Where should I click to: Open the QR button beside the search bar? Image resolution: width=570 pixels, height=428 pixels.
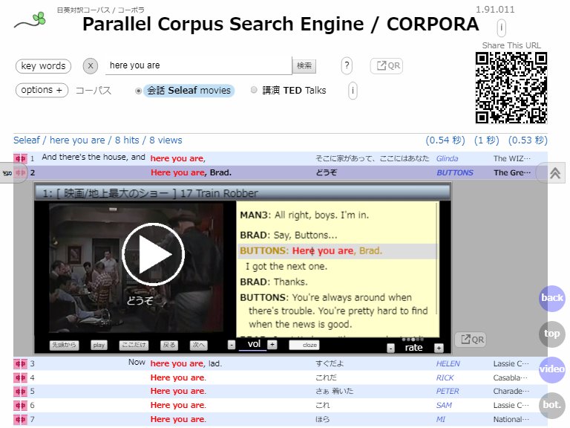387,66
